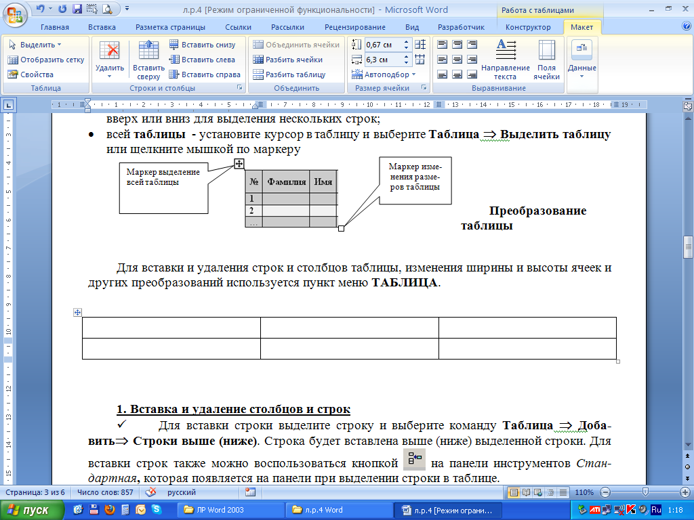Align cell content top left
Screen dimensions: 694x520
click(442, 44)
